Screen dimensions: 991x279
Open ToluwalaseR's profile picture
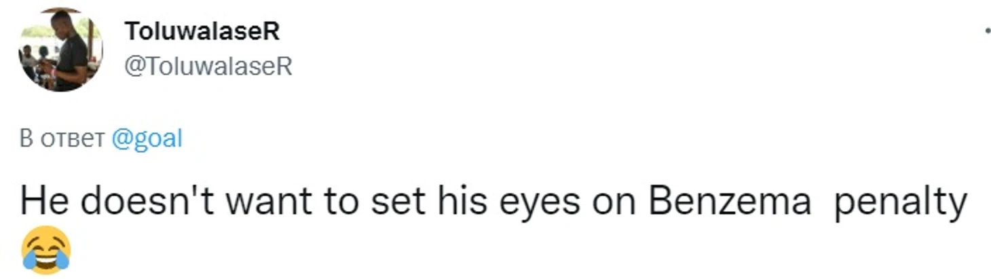pyautogui.click(x=60, y=49)
